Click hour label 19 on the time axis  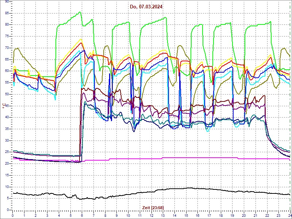click(233, 215)
